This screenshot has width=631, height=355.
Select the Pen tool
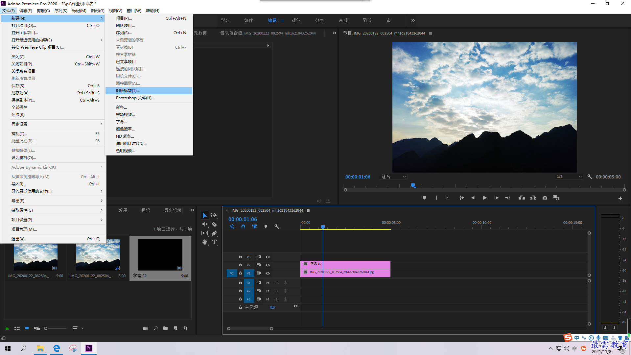214,233
